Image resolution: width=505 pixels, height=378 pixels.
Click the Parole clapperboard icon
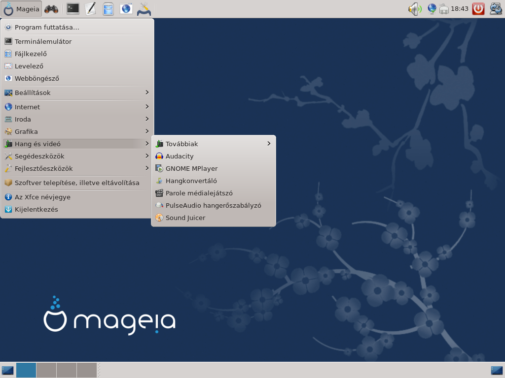click(159, 193)
